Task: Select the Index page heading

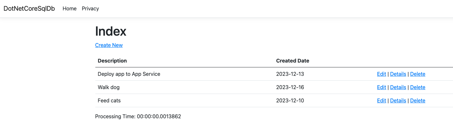Action: [x=111, y=31]
